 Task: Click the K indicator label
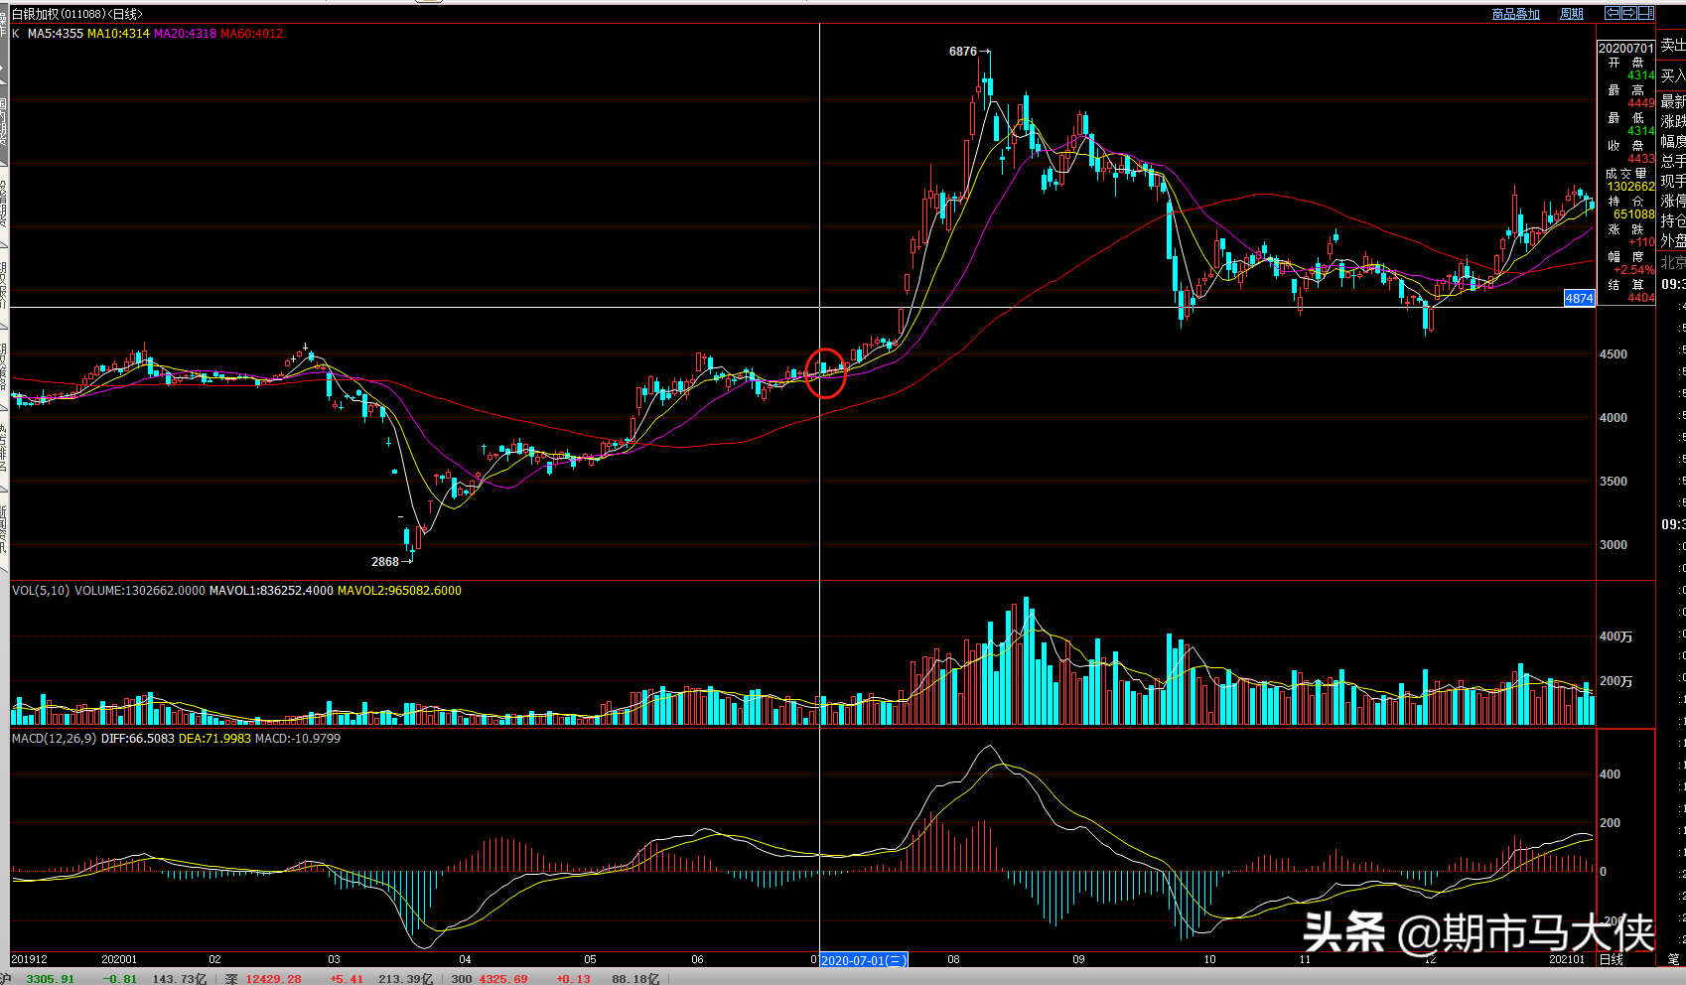pos(16,34)
